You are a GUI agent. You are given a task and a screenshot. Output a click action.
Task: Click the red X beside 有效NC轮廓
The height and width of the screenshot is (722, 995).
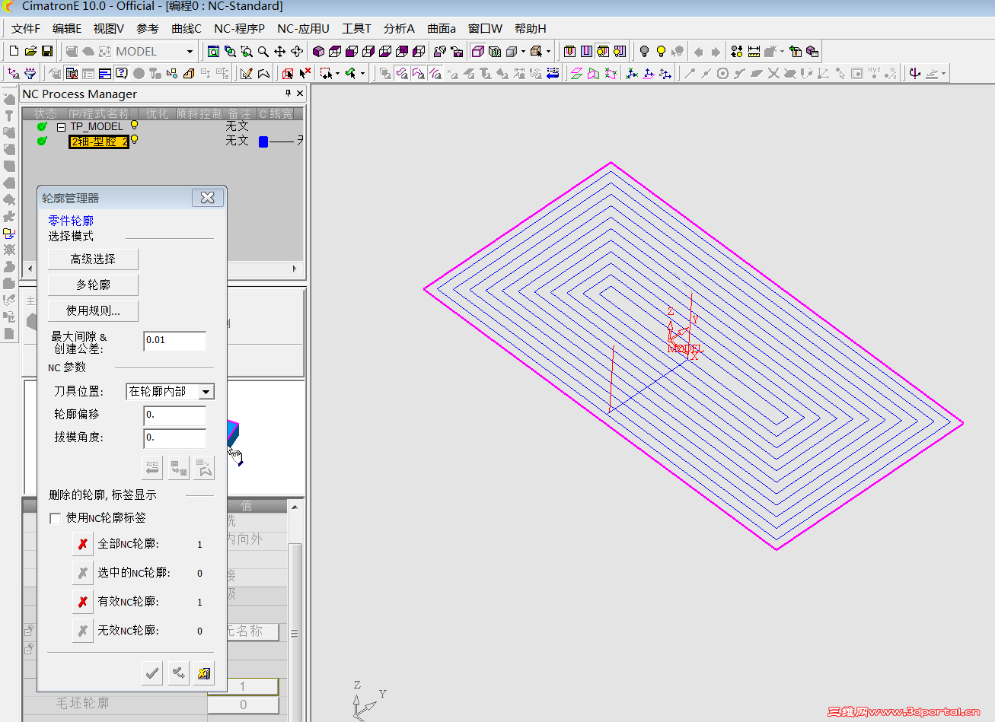[83, 602]
